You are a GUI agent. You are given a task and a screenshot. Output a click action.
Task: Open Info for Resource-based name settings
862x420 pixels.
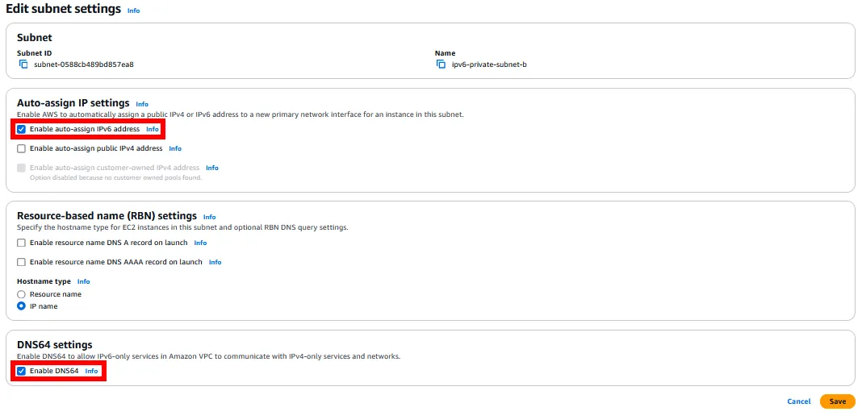209,217
